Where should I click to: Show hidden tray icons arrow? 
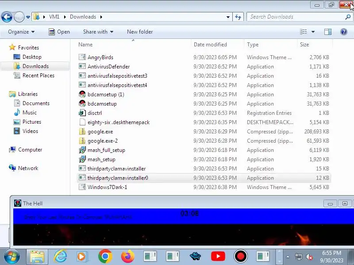(288, 257)
